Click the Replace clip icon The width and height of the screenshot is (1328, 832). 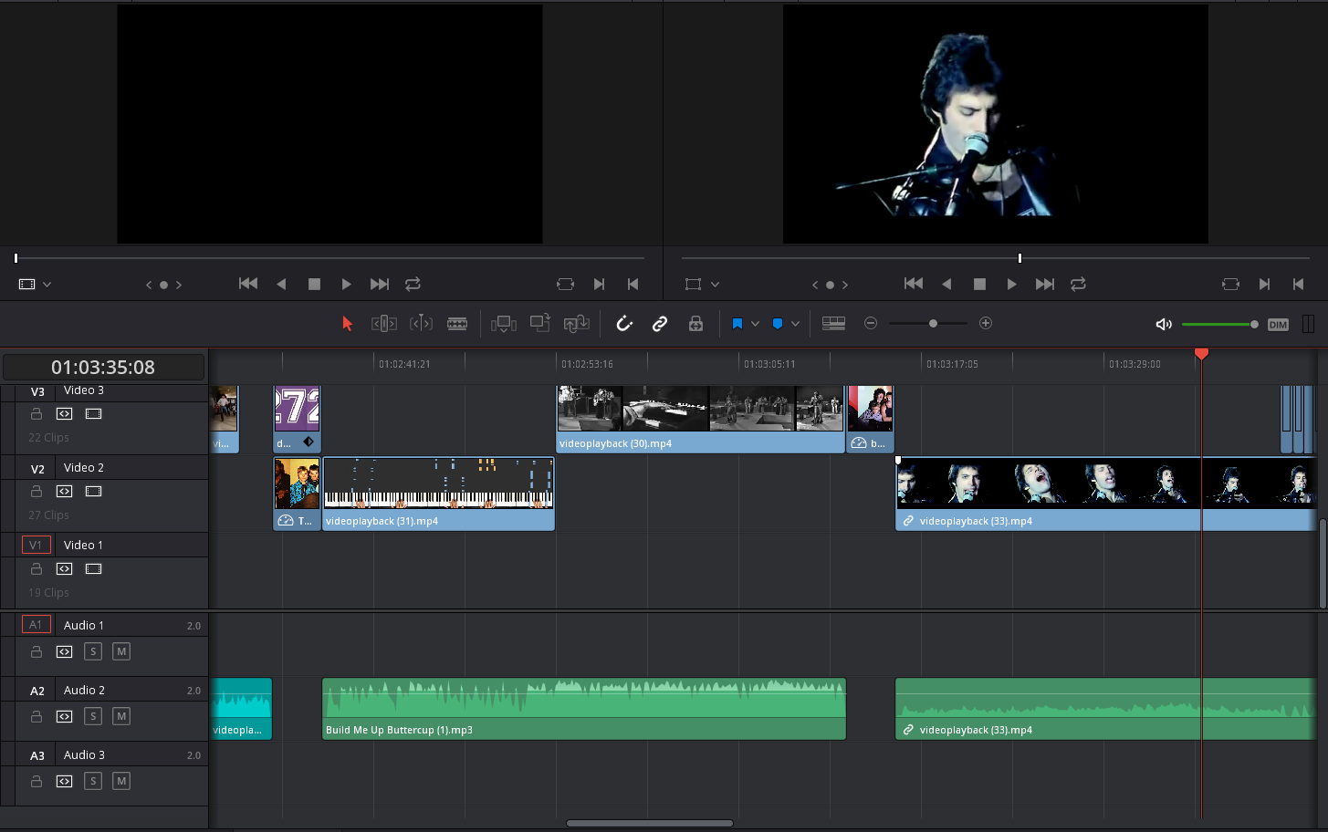(x=576, y=323)
